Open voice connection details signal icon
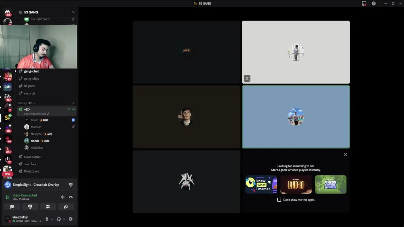This screenshot has height=227, width=404. 8,197
